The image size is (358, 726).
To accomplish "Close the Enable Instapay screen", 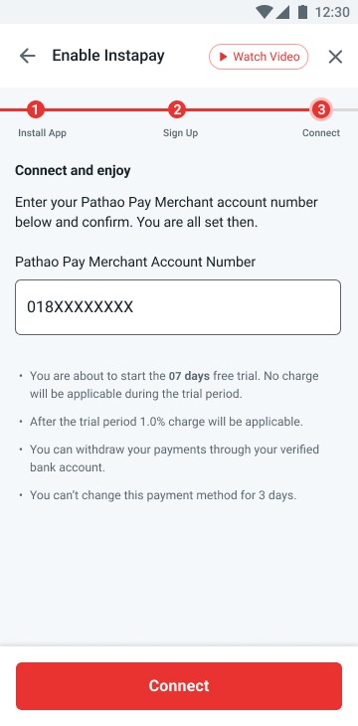I will 335,57.
